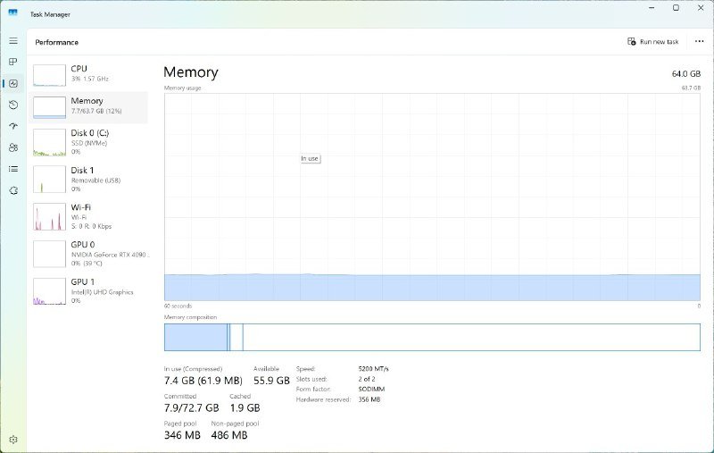Click the Memory composition bar
This screenshot has height=453, width=714.
click(432, 337)
